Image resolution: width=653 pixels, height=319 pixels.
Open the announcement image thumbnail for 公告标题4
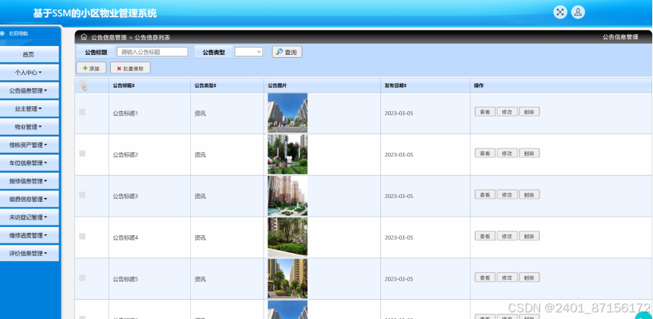click(287, 237)
